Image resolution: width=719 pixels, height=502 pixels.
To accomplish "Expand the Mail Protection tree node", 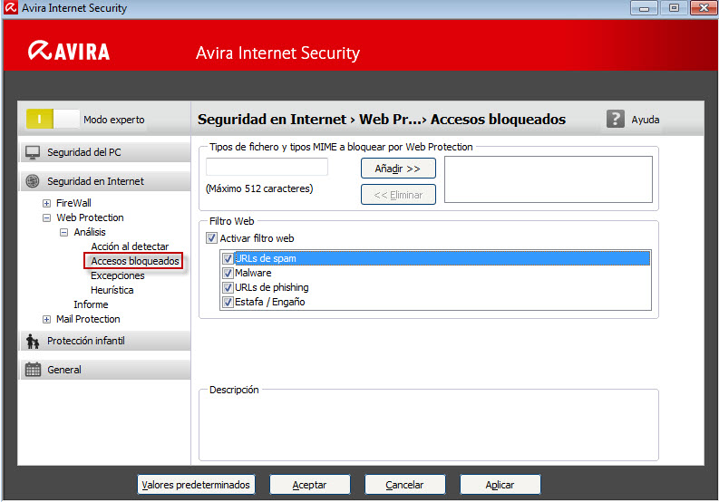I will (x=46, y=320).
